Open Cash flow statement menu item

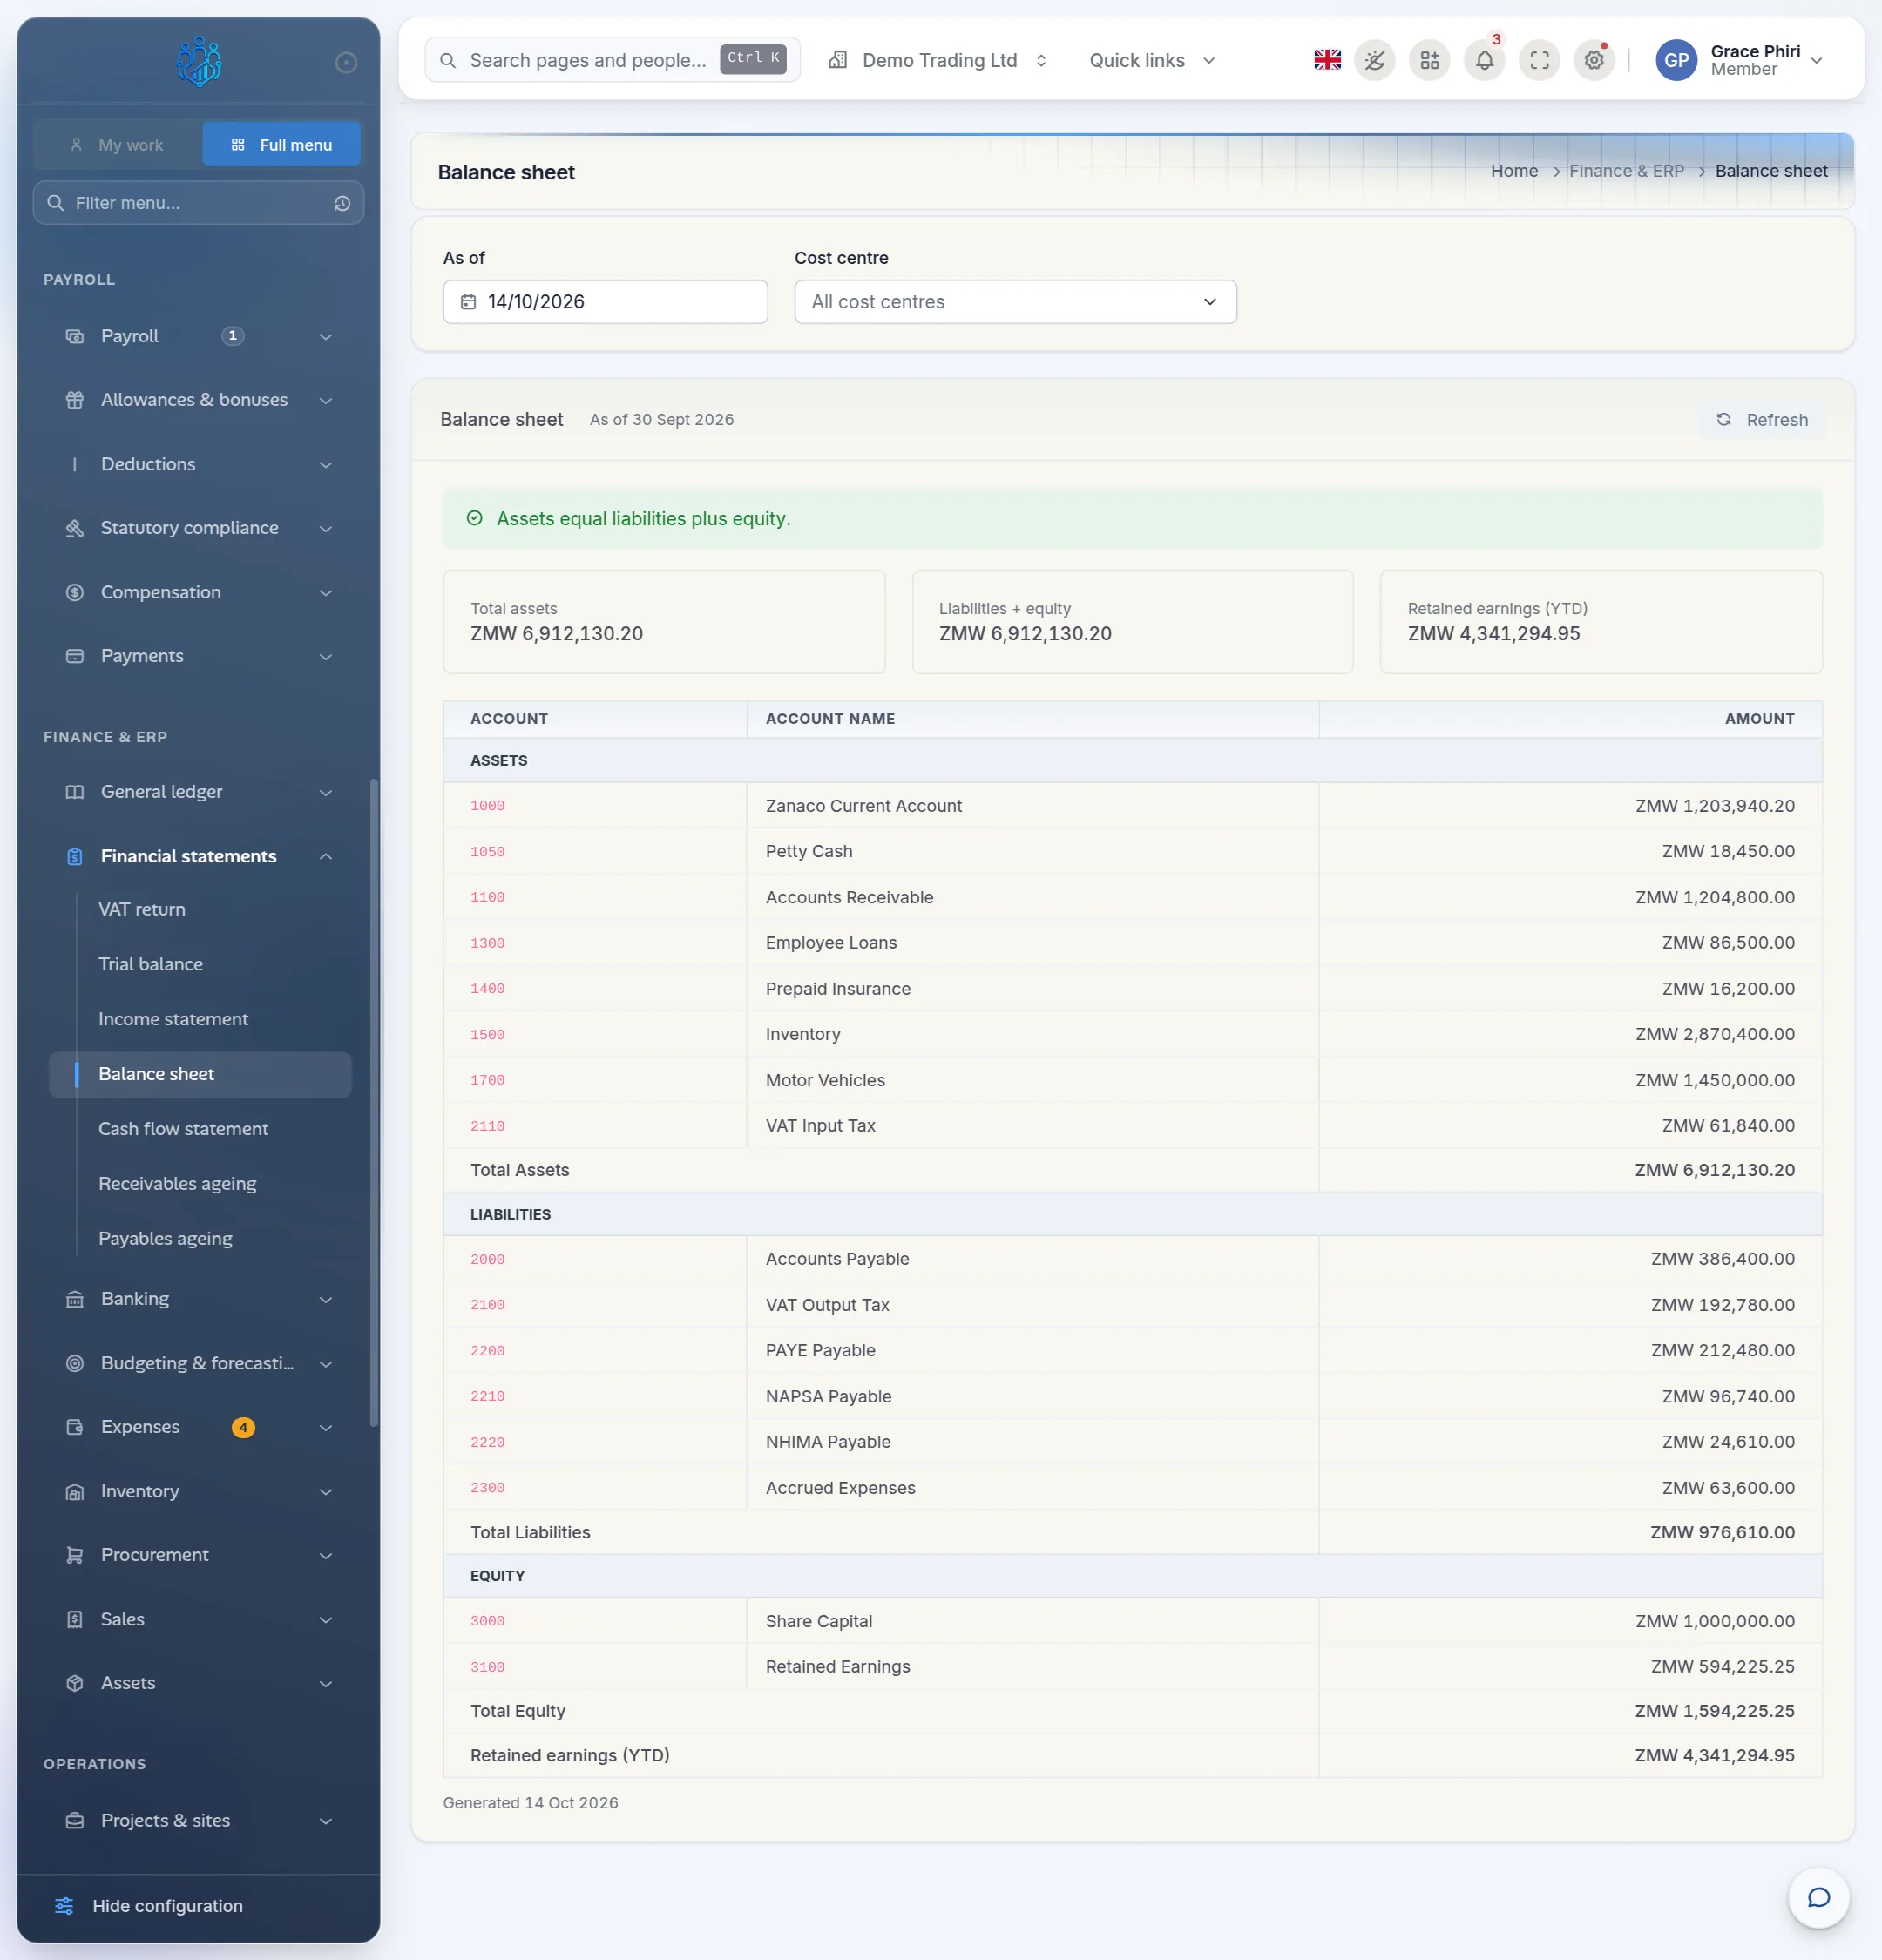tap(184, 1129)
